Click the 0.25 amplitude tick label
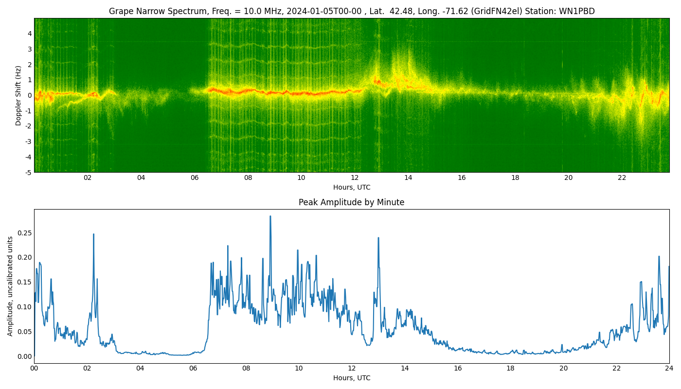This screenshot has height=389, width=681. point(24,233)
